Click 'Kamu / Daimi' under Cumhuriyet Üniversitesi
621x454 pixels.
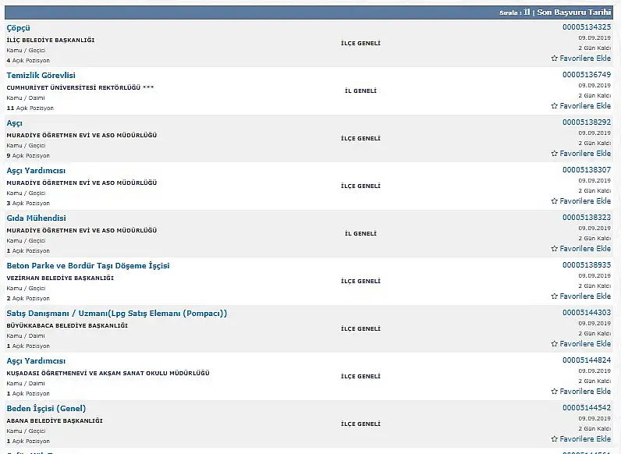click(x=26, y=98)
